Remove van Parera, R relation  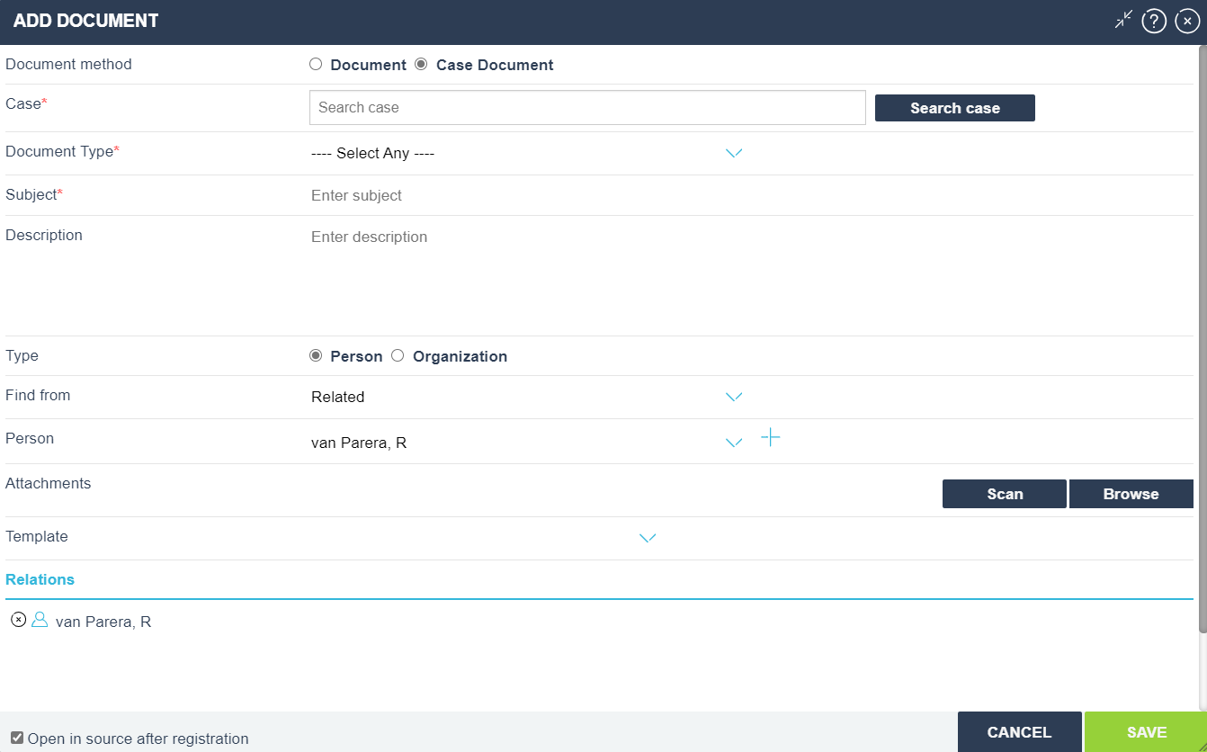(x=18, y=620)
